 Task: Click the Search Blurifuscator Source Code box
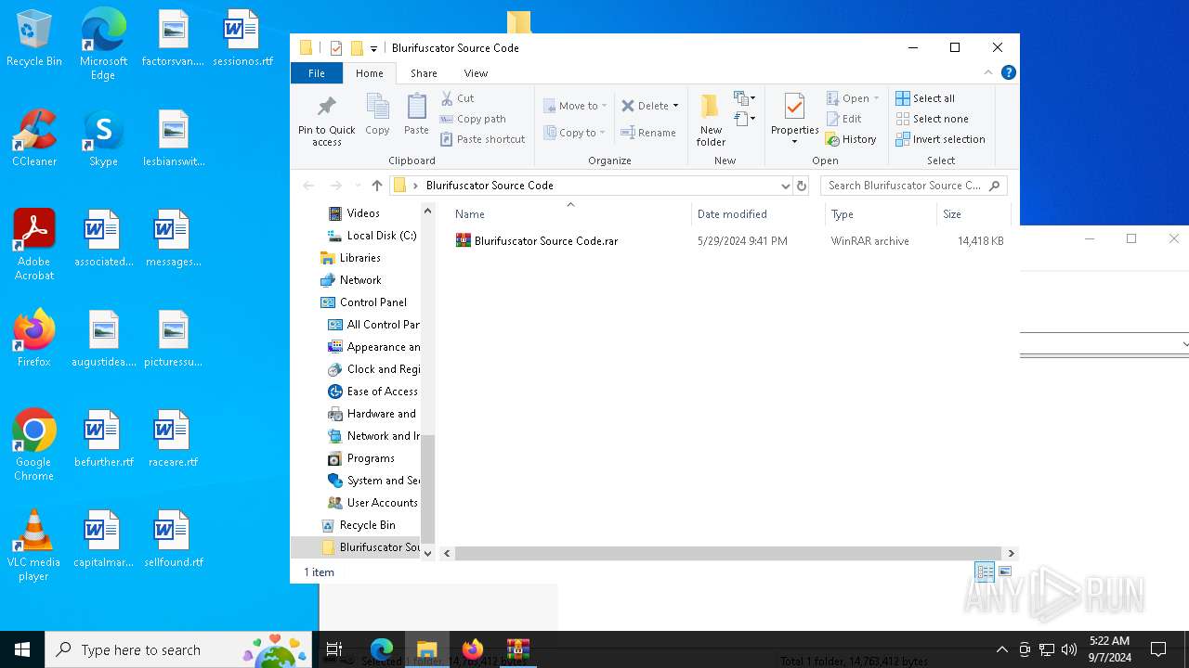914,186
